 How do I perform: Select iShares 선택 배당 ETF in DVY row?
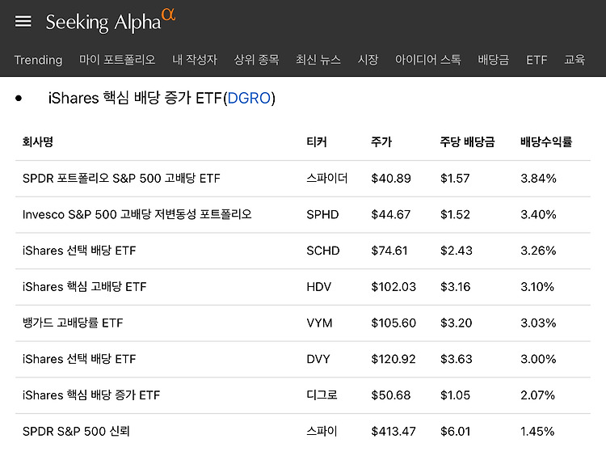[79, 359]
